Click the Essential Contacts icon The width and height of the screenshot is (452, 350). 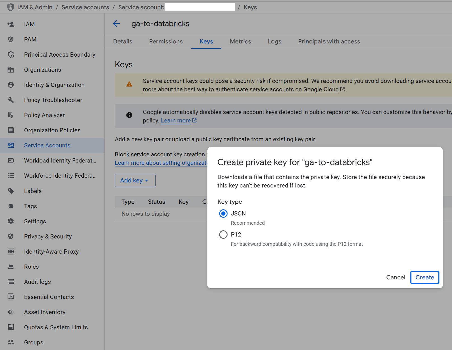tap(11, 297)
